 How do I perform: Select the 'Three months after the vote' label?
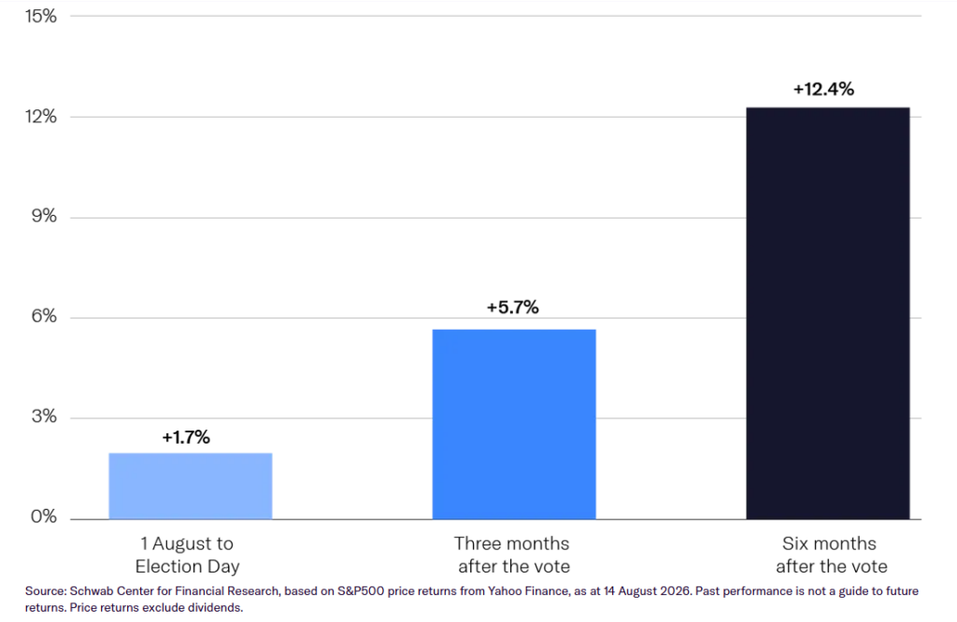click(x=513, y=555)
